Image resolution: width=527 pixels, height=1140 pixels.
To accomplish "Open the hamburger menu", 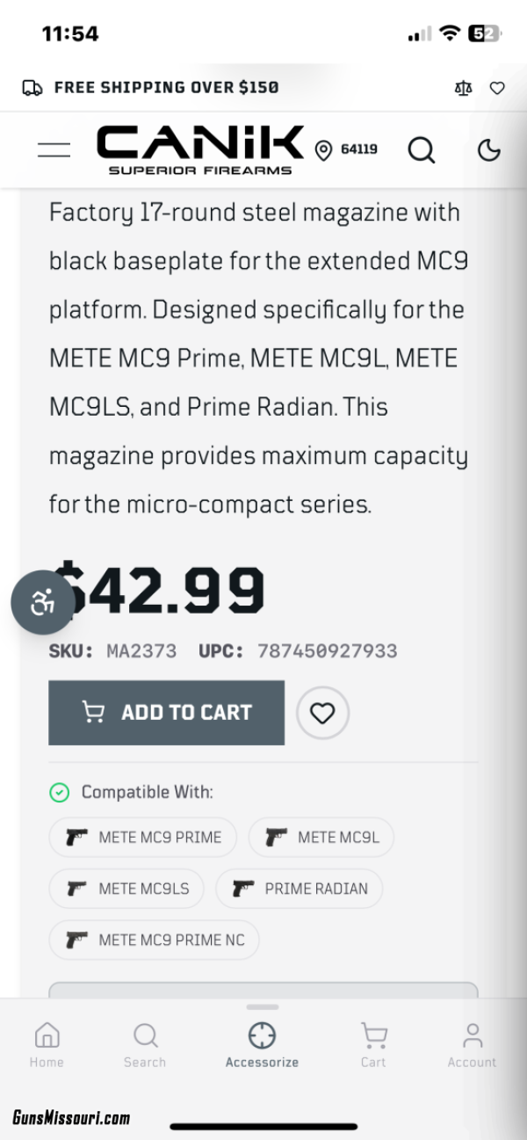I will tap(54, 149).
